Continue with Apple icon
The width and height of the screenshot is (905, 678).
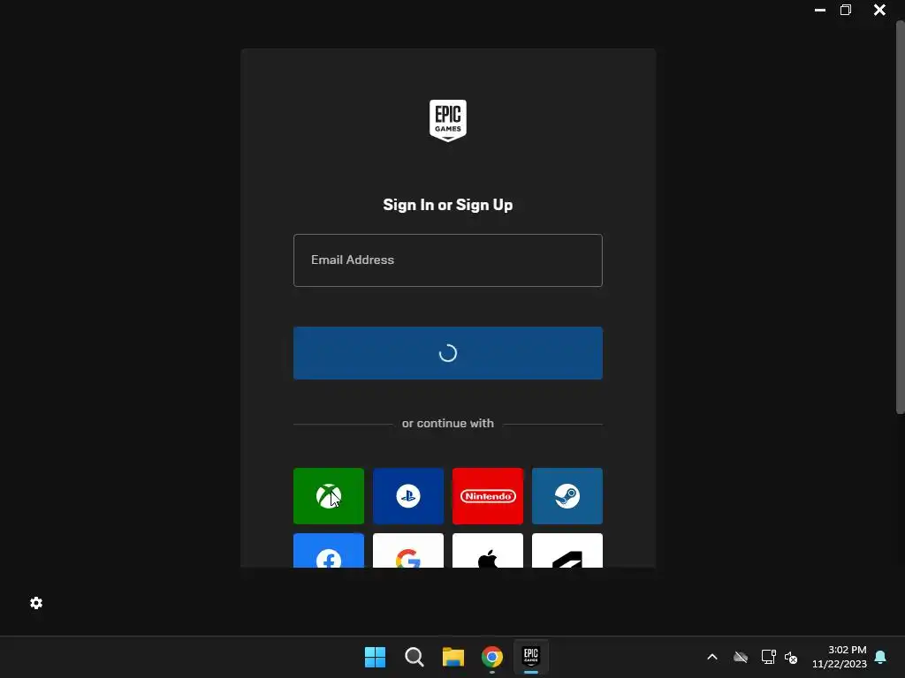click(x=488, y=551)
